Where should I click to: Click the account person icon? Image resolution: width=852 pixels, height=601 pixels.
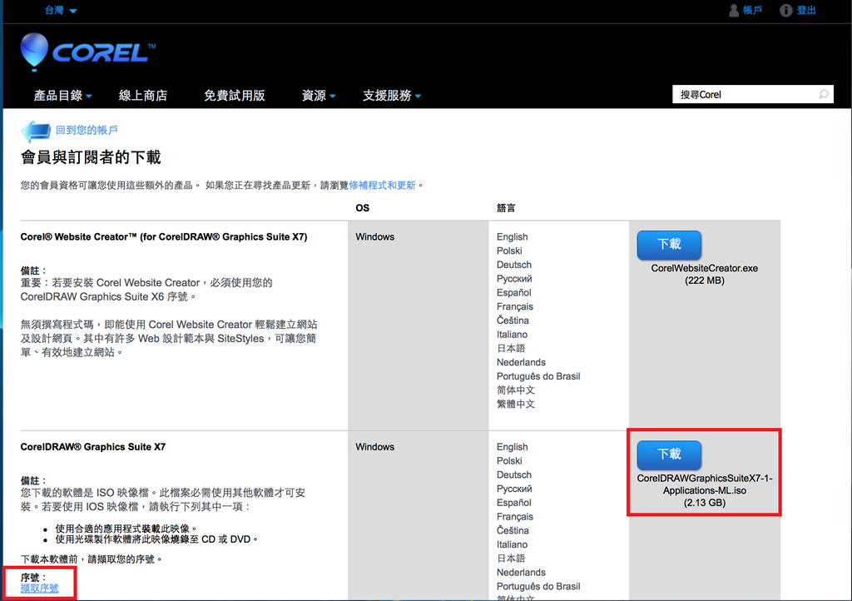pos(734,10)
